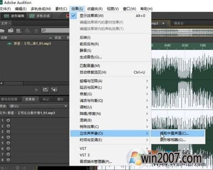213x170 pixels.
Task: Switch to 波形编辑 waveform editor view
Action: (14, 16)
